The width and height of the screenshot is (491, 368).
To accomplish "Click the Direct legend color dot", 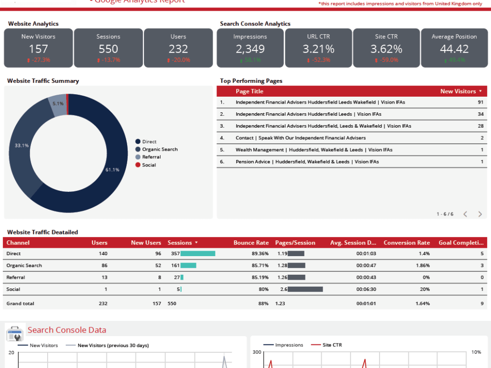I will (138, 141).
